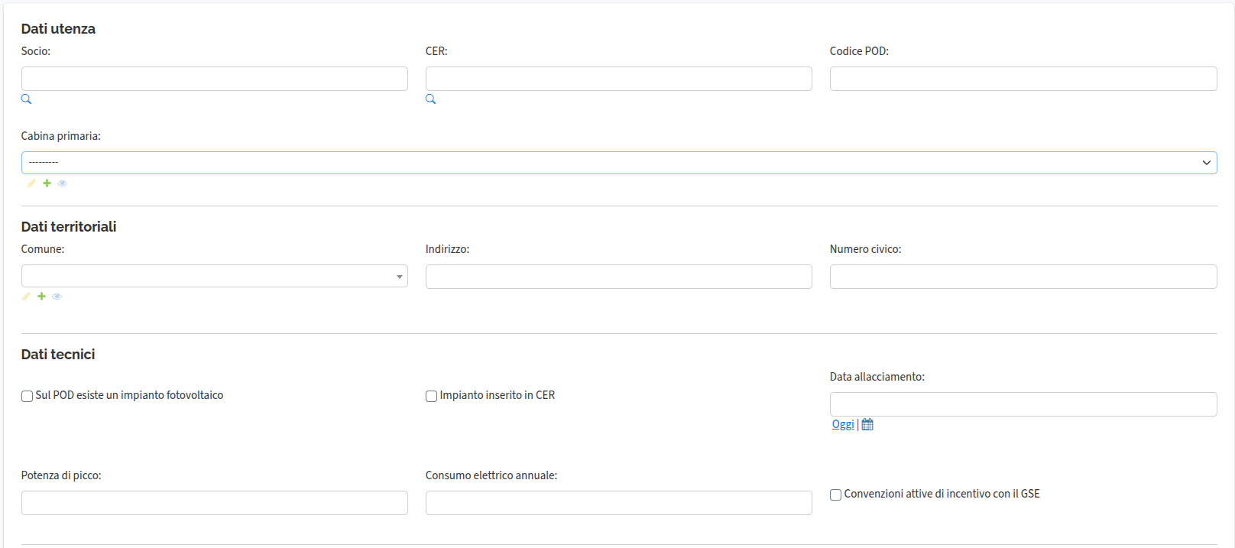Image resolution: width=1235 pixels, height=548 pixels.
Task: Click the 'Numero civico:' label
Action: (866, 249)
